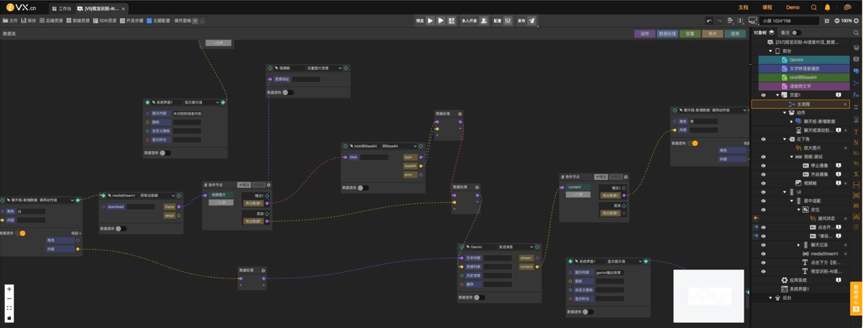Select 文字转语音播放 in object tree
The image size is (863, 328).
point(804,68)
